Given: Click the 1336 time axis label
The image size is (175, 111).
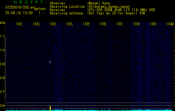Looking at the screenshot, I should click(103, 24).
